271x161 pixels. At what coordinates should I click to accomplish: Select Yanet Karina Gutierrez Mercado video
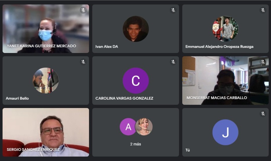(x=46, y=29)
